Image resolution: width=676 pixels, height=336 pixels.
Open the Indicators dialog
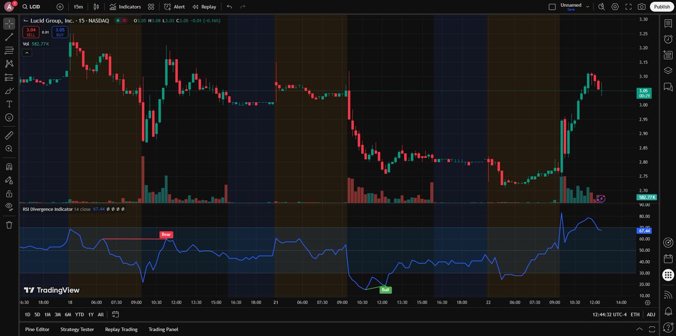[126, 7]
